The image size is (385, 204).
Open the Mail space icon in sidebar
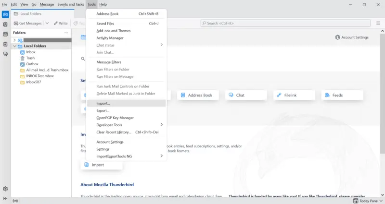click(5, 14)
